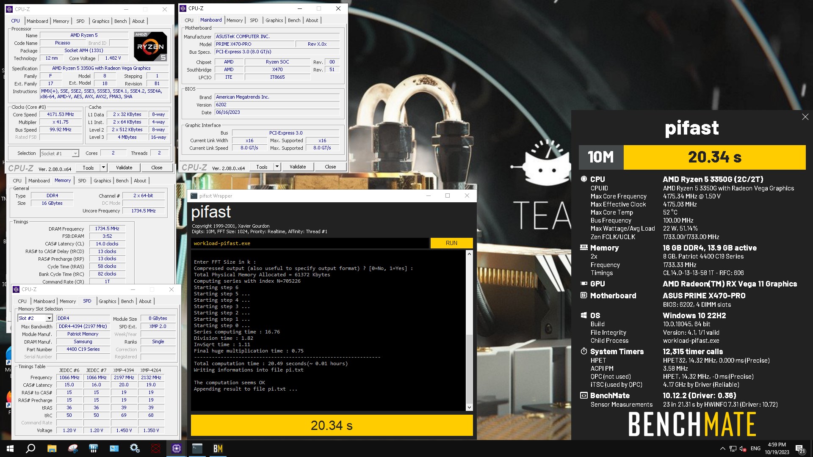Screen dimensions: 813x457
Task: Open the About tab in the CPU-Z Memory window
Action: (x=140, y=181)
